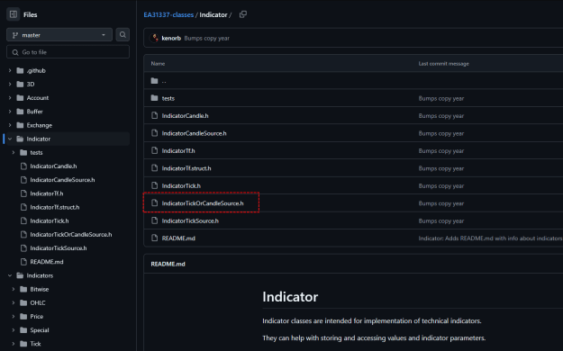This screenshot has height=351, width=563.
Task: Focus the Go to file field
Action: (x=68, y=52)
